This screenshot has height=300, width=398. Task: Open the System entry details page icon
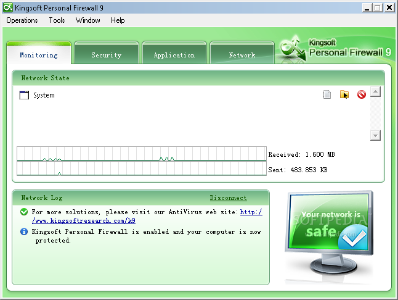[327, 94]
